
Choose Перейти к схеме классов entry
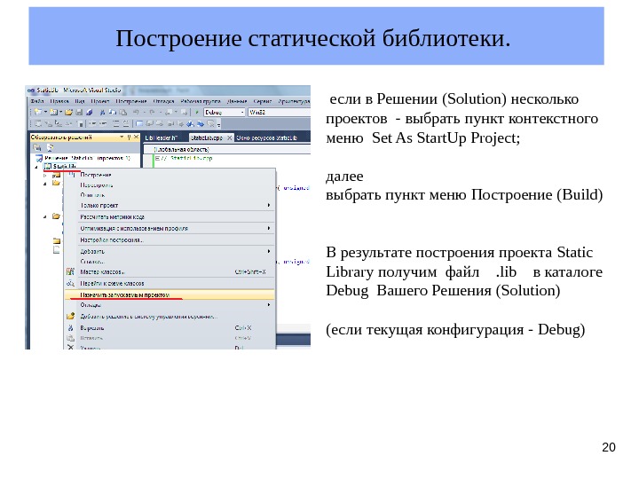(170, 283)
